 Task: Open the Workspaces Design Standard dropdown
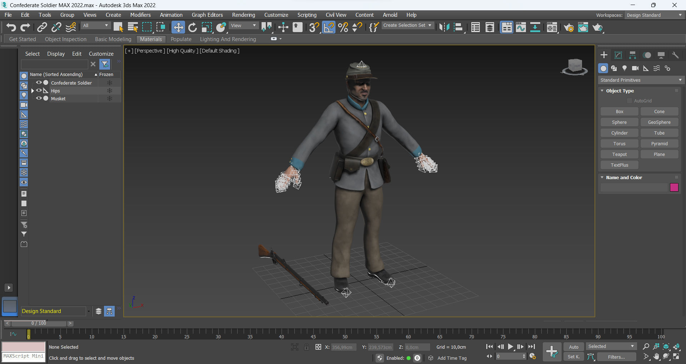(x=654, y=15)
